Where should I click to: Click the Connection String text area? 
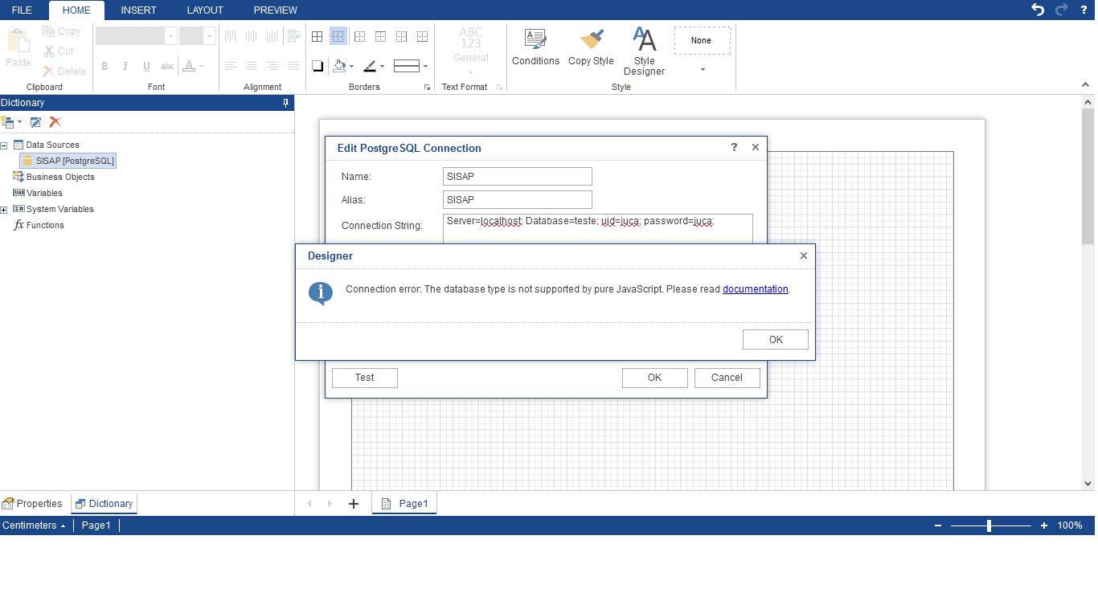pyautogui.click(x=598, y=228)
